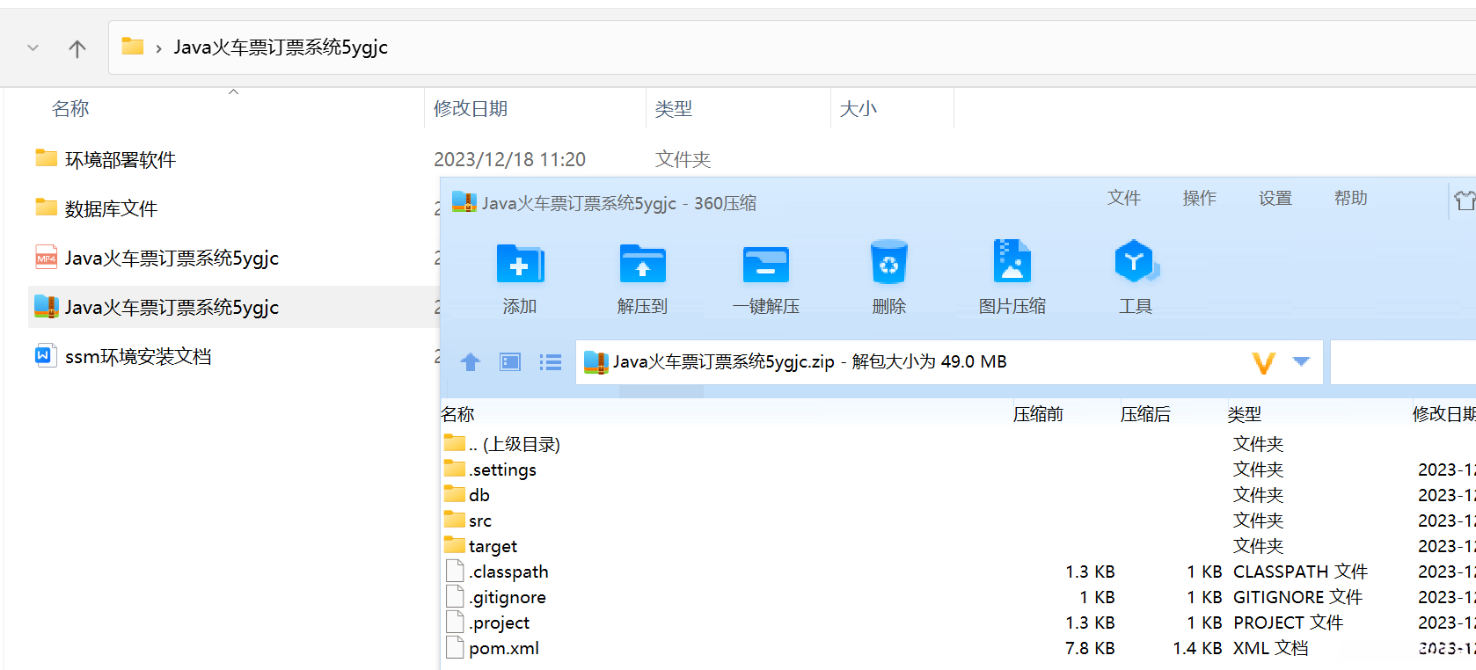Image resolution: width=1476 pixels, height=670 pixels.
Task: Click the Delete (删除) recycle bin icon
Action: [x=889, y=262]
